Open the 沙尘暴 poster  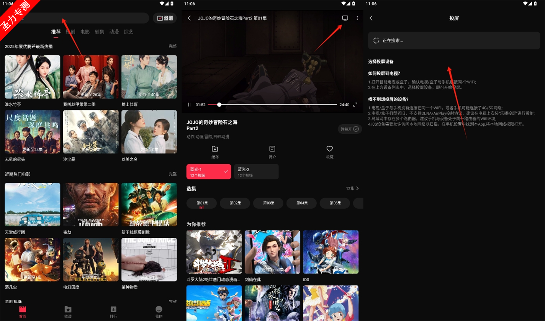click(91, 132)
